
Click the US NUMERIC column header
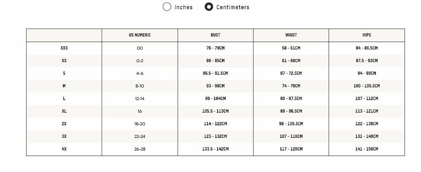[140, 35]
